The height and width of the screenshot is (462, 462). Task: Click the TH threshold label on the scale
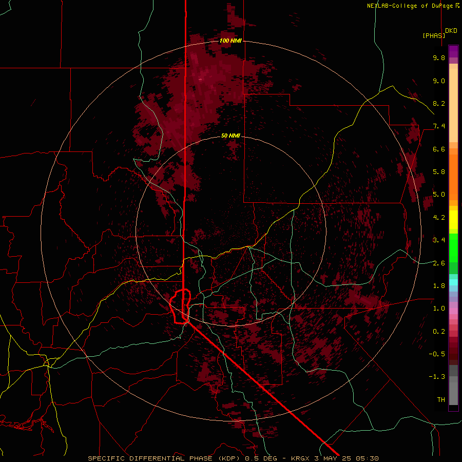click(x=441, y=400)
